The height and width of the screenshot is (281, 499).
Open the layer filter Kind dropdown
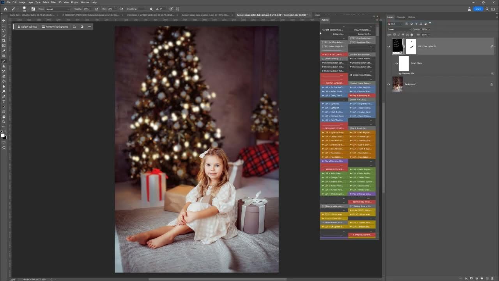[x=395, y=24]
